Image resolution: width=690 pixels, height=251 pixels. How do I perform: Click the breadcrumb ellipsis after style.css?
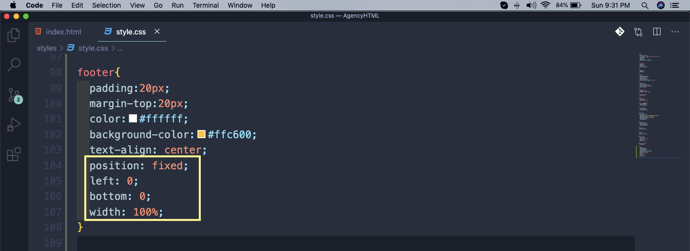(120, 48)
